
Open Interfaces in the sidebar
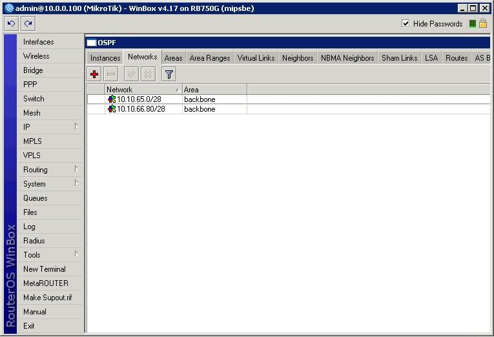tap(50, 42)
